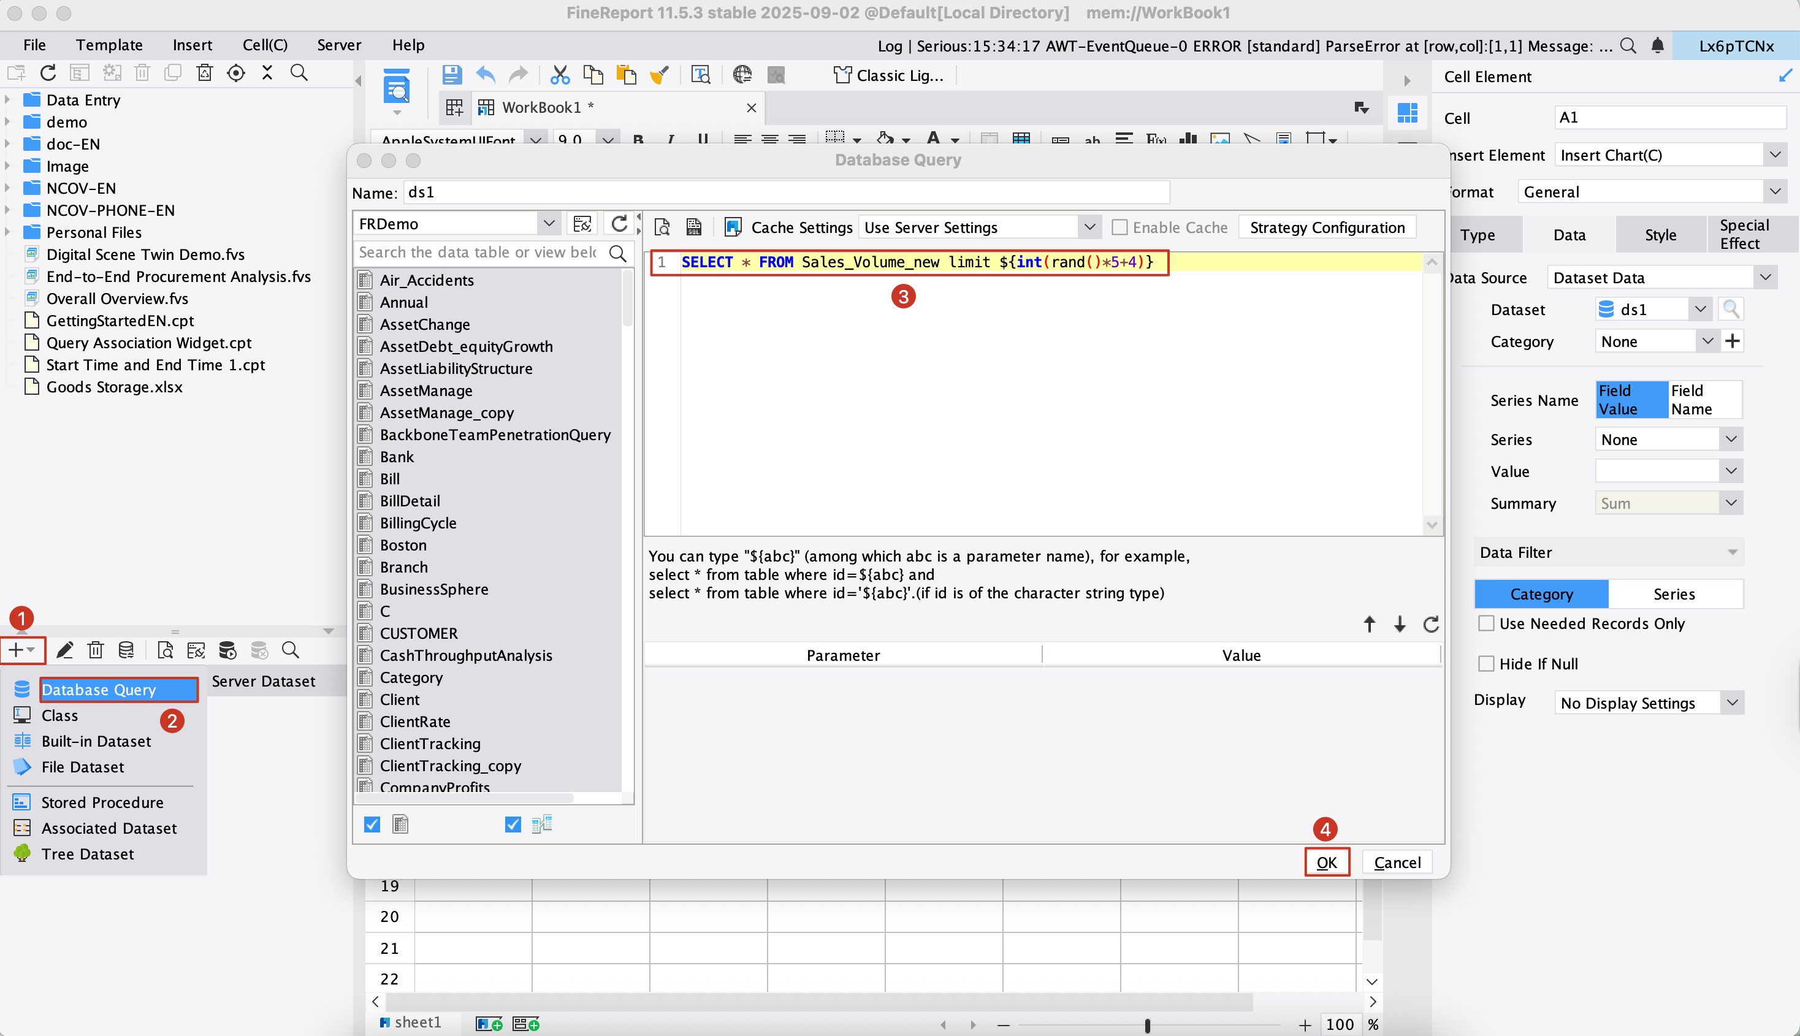Toggle Hide If Null checkbox
This screenshot has height=1036, width=1800.
[x=1486, y=663]
